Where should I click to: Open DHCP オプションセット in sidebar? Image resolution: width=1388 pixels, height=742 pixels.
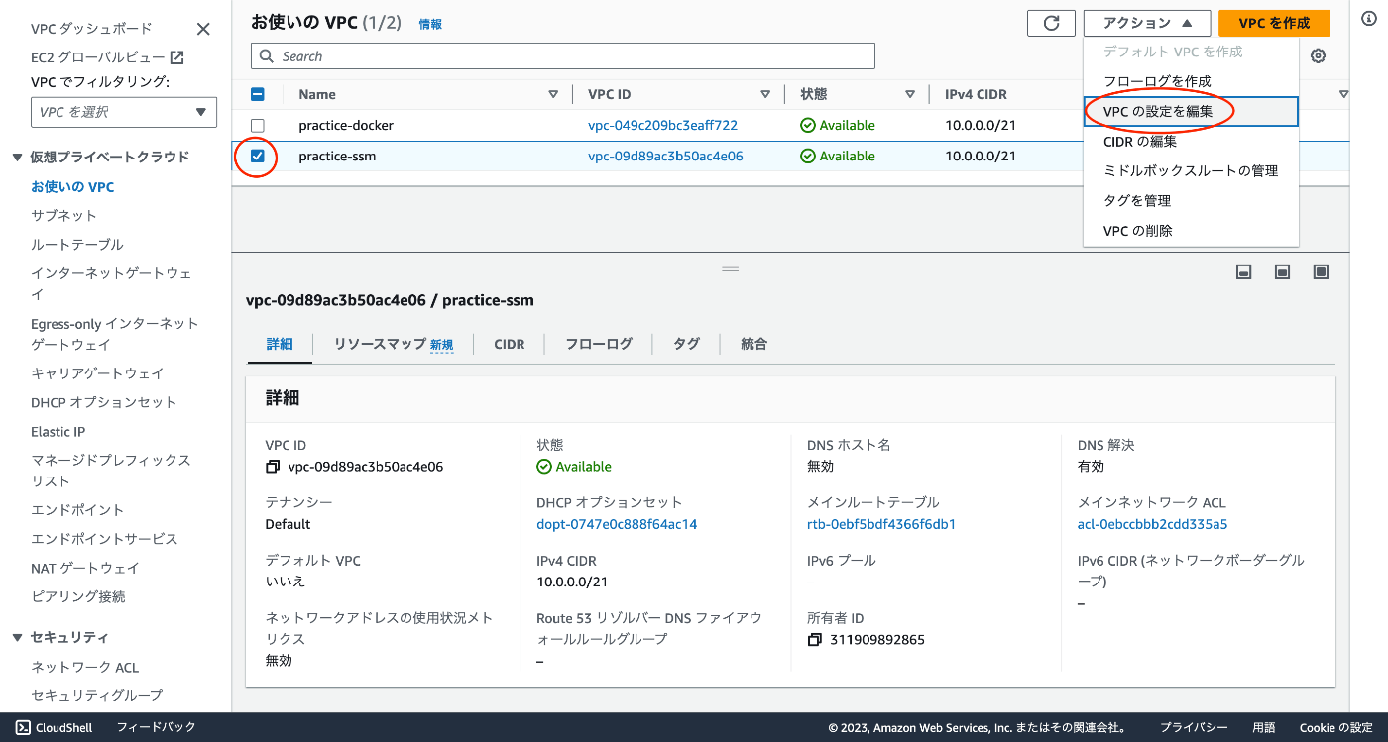tap(103, 403)
